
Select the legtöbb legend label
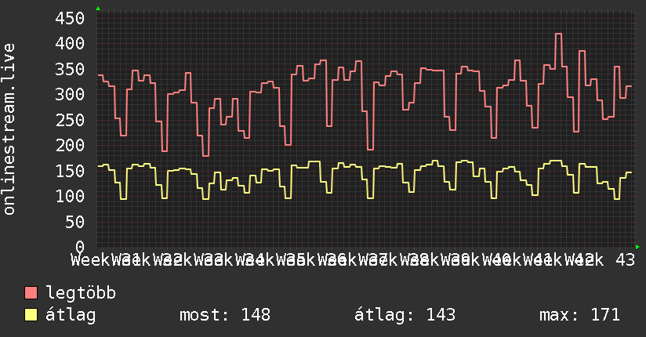[80, 293]
